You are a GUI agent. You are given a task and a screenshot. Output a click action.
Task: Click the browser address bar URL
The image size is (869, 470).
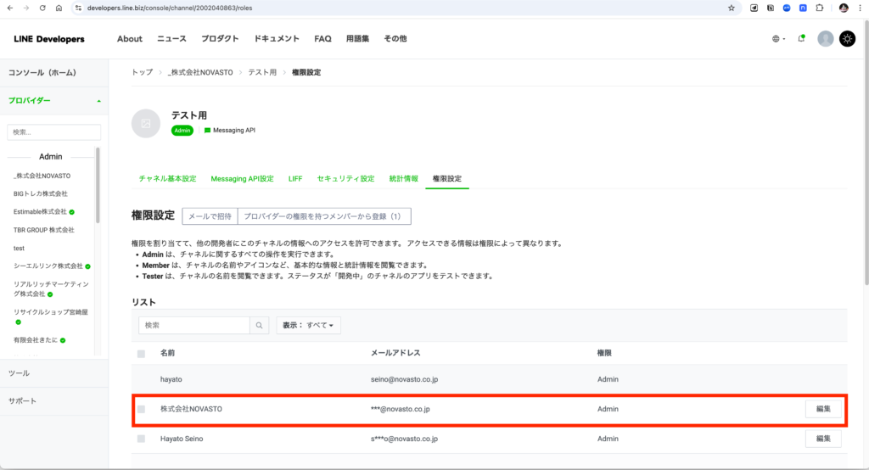click(170, 8)
